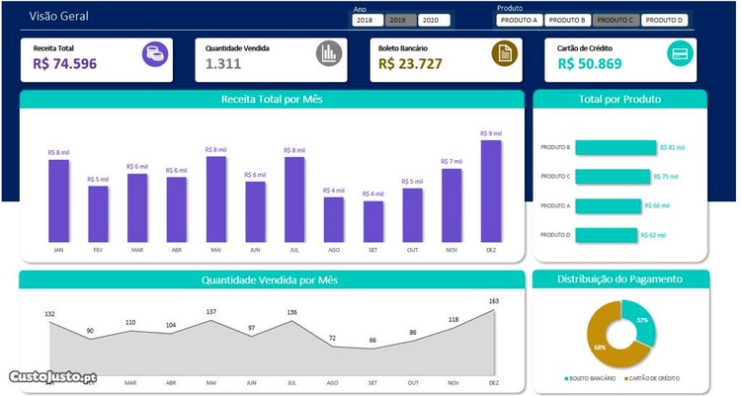Viewport: 741px width, 396px height.
Task: Click the Cartão de Crédito legend entry
Action: [655, 378]
